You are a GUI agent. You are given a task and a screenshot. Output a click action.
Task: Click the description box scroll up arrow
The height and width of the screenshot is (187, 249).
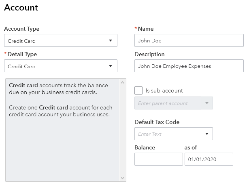coord(122,82)
